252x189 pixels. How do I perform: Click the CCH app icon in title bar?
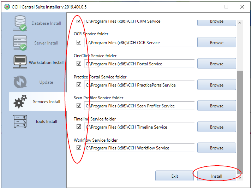[7, 7]
